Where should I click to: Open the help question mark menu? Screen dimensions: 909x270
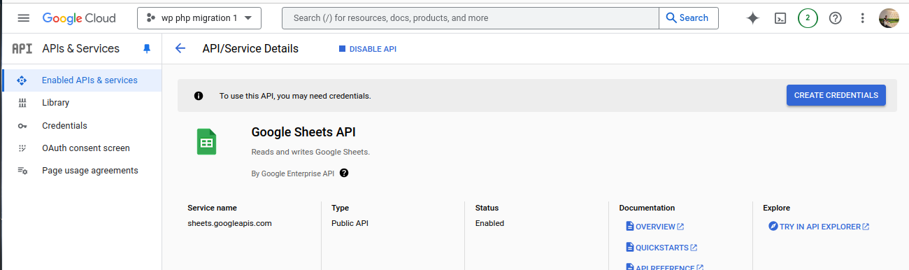point(835,18)
